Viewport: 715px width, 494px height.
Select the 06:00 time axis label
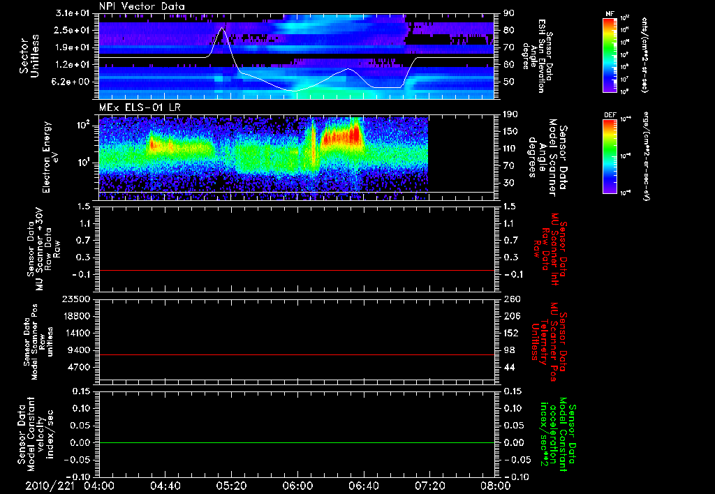point(297,486)
